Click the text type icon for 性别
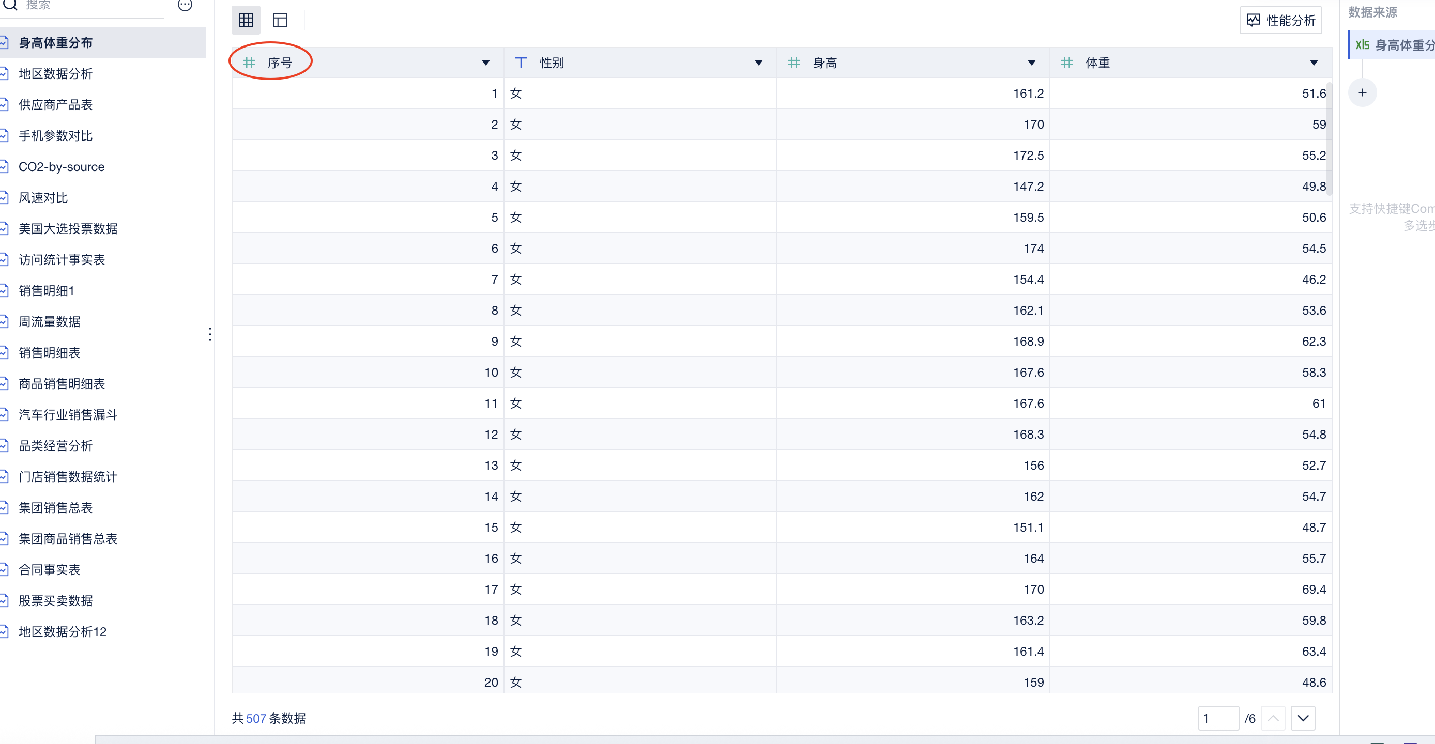 click(x=521, y=63)
